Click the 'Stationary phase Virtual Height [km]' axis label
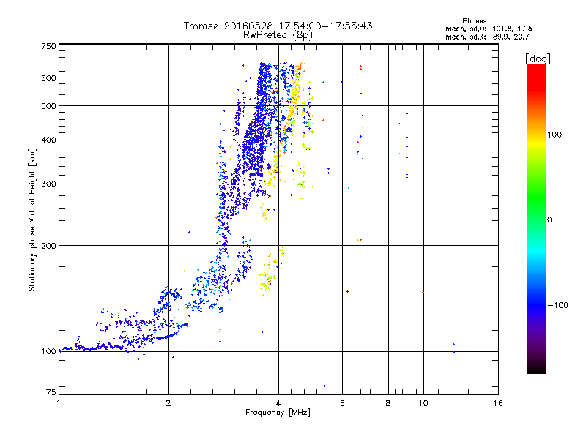The height and width of the screenshot is (439, 586). pyautogui.click(x=32, y=219)
